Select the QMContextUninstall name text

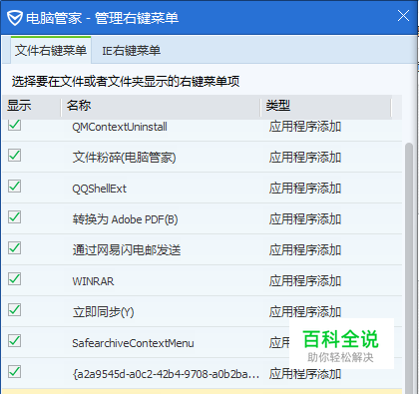click(x=120, y=127)
